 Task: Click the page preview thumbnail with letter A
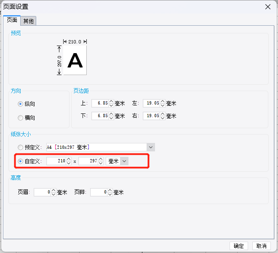pos(75,60)
